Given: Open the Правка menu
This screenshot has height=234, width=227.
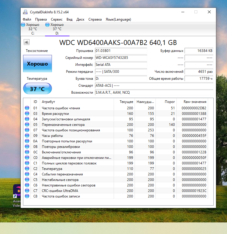Looking at the screenshot, I should point(41,19).
